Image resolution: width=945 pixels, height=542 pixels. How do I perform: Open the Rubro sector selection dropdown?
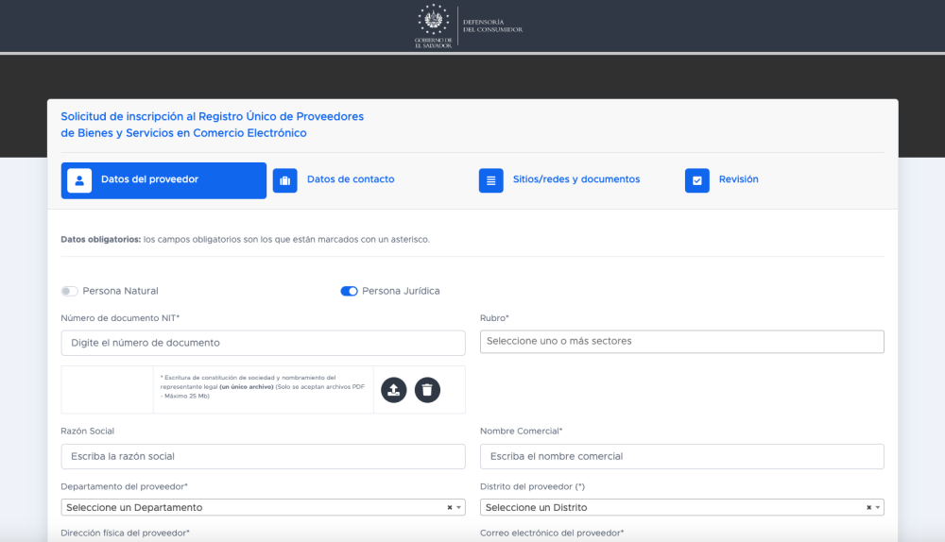[x=681, y=341]
